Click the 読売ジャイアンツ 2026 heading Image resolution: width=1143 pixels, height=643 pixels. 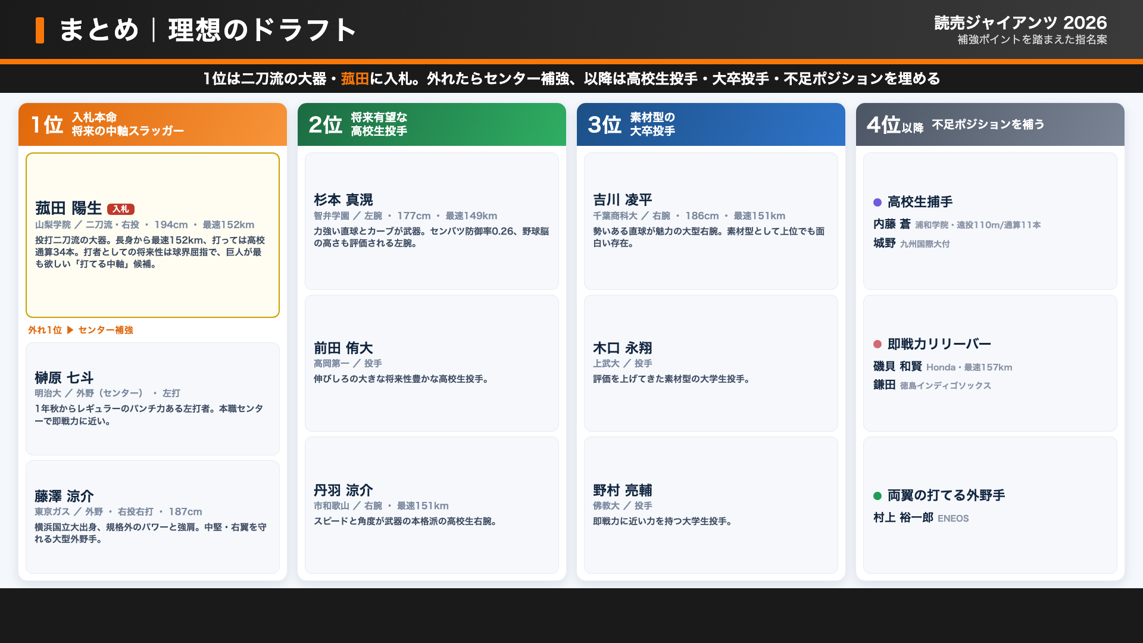coord(1020,23)
